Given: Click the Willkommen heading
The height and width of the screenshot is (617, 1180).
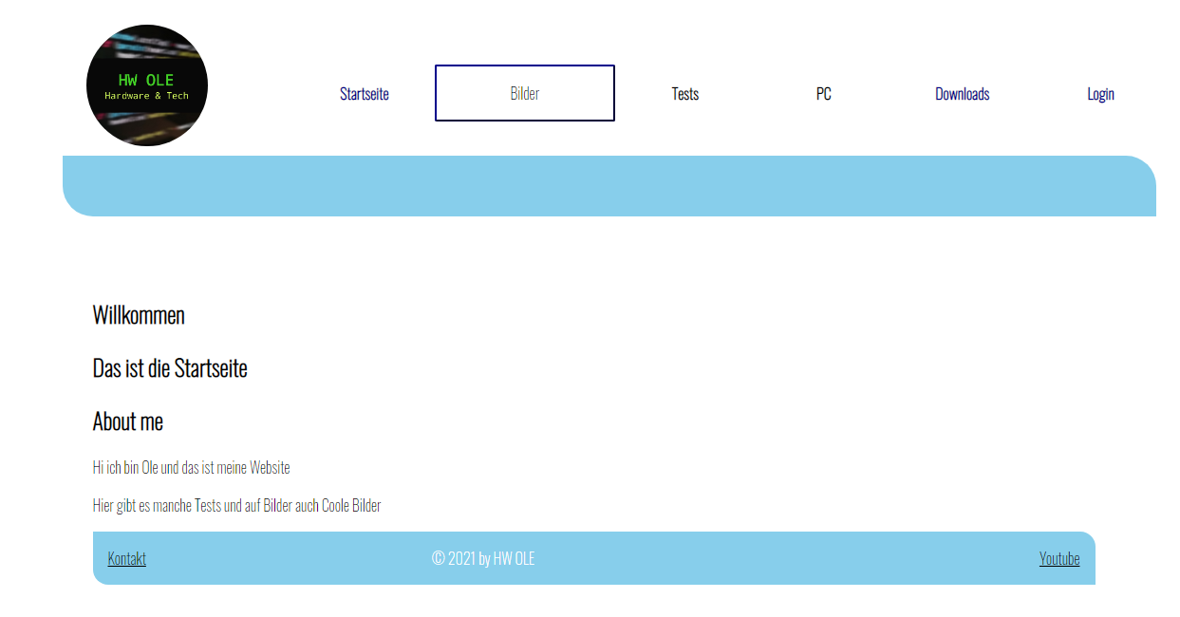Looking at the screenshot, I should pos(139,315).
